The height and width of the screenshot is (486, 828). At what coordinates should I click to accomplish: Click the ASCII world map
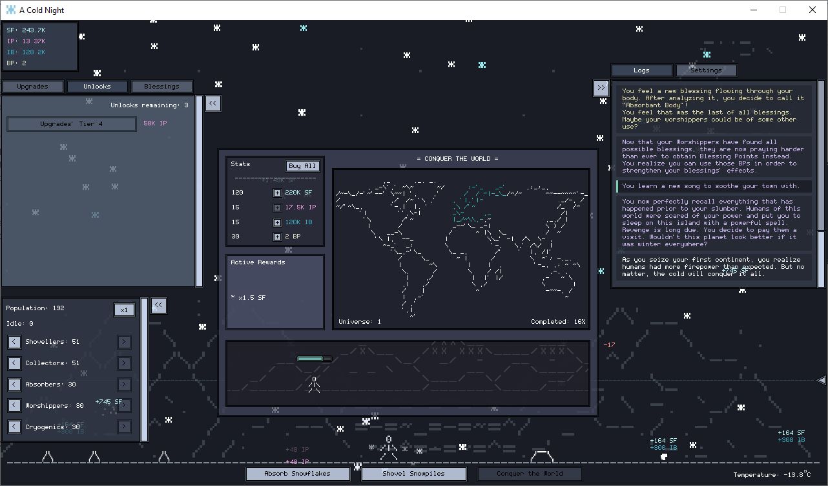[x=461, y=249]
